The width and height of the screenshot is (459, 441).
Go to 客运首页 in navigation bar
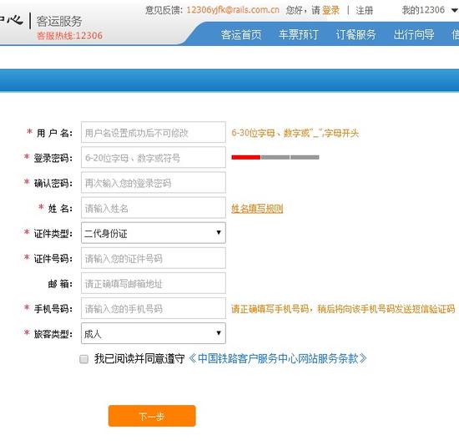coord(241,34)
